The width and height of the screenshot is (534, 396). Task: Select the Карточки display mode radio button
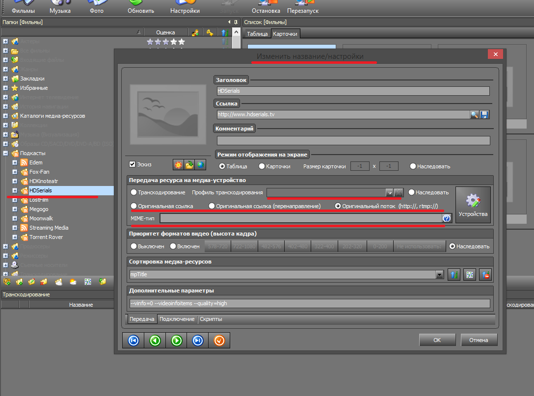pyautogui.click(x=262, y=166)
